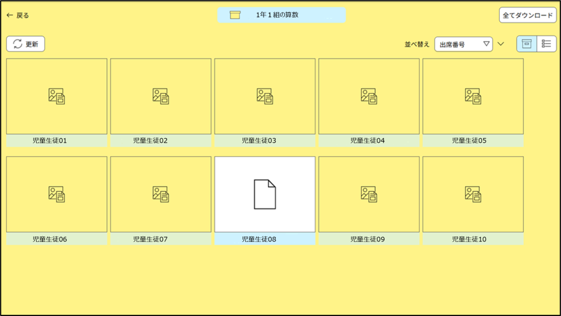The height and width of the screenshot is (316, 561).
Task: Go back using 戻る
Action: tap(18, 15)
